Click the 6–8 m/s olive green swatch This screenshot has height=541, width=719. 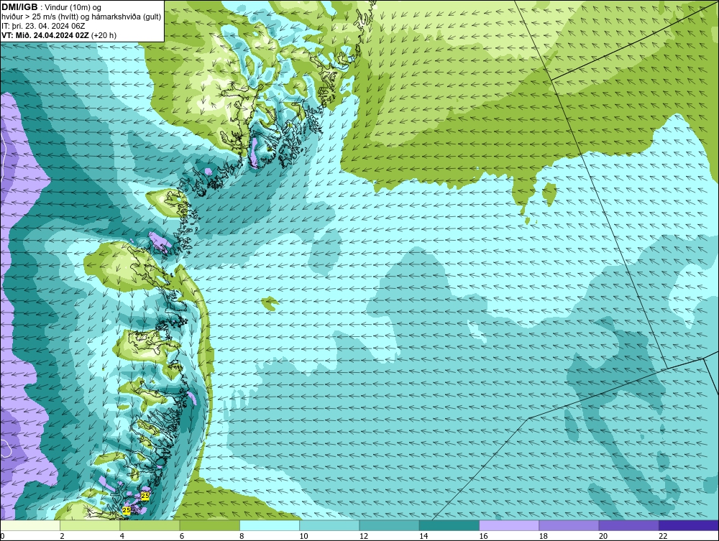[x=209, y=525]
